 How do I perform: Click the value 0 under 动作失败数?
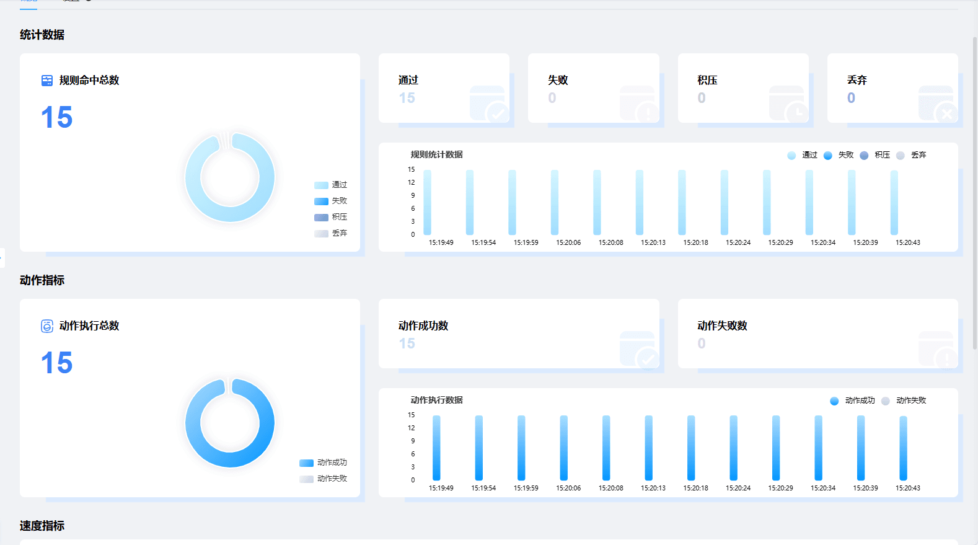pyautogui.click(x=702, y=343)
